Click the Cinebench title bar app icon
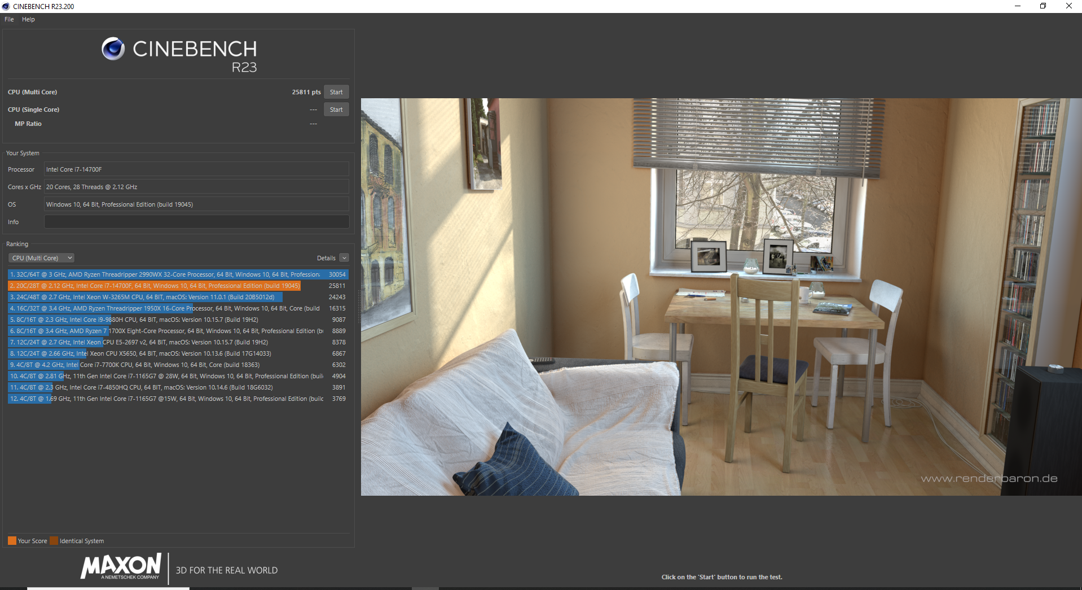This screenshot has width=1082, height=590. [x=6, y=6]
